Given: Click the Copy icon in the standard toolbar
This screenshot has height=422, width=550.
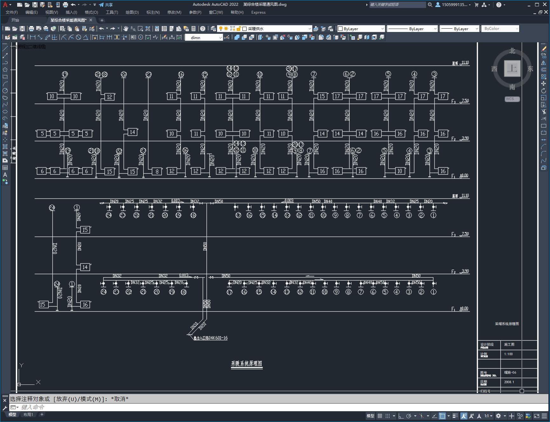Looking at the screenshot, I should click(x=70, y=29).
